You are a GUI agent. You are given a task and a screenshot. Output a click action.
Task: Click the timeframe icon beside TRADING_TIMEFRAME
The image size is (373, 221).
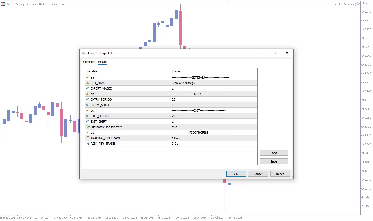88,138
